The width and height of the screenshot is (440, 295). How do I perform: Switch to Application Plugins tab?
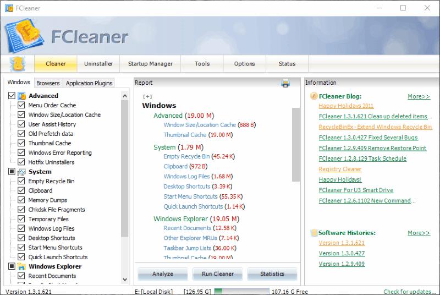tap(89, 83)
